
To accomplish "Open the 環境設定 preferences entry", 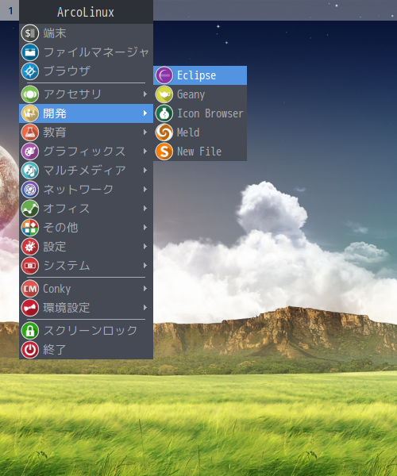I will tap(86, 308).
